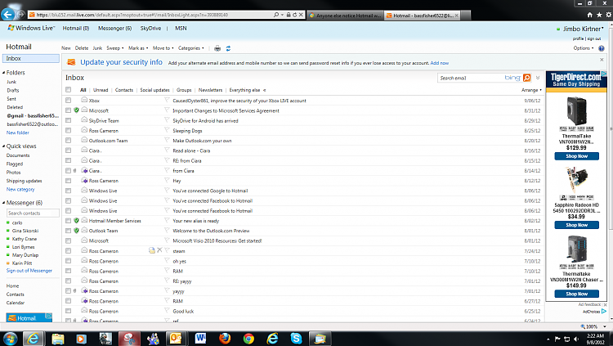Click the Internet Explorer favorites star icon
The height and width of the screenshot is (346, 613).
point(599,15)
